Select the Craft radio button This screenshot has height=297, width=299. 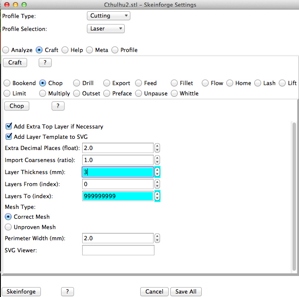coord(39,50)
